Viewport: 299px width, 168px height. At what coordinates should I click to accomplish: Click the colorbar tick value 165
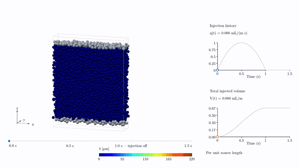click(168, 159)
